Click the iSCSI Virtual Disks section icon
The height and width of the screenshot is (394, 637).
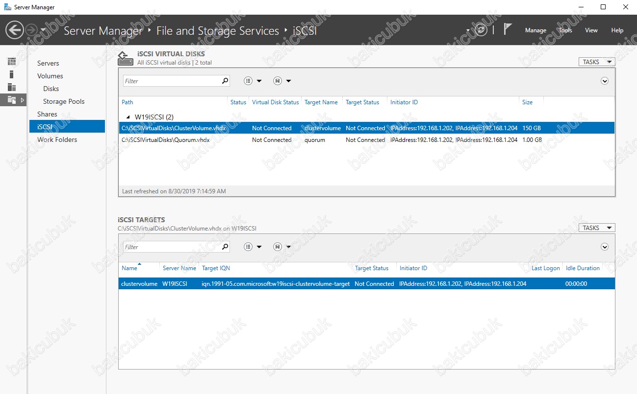(126, 58)
